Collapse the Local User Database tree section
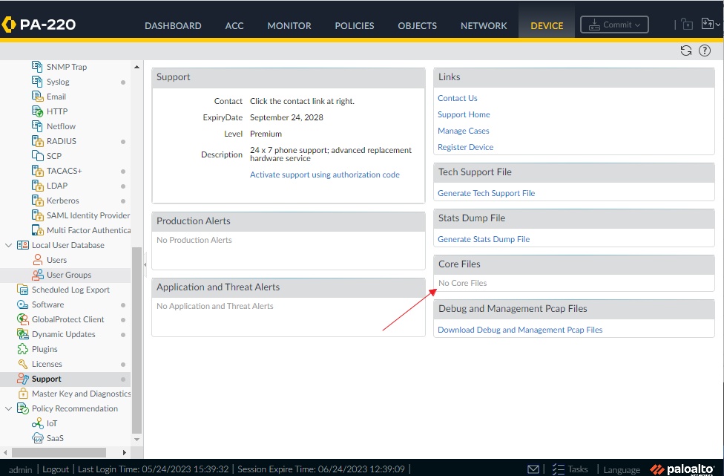724x476 pixels. (8, 244)
